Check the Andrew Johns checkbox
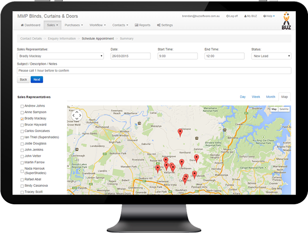The image size is (308, 233). (22, 106)
